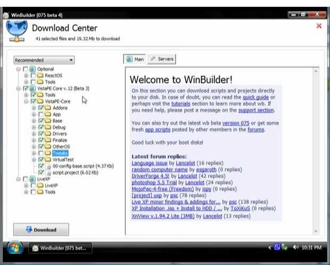Uncheck the VistaPE Core v.12 checkbox
The image size is (330, 265).
click(26, 88)
